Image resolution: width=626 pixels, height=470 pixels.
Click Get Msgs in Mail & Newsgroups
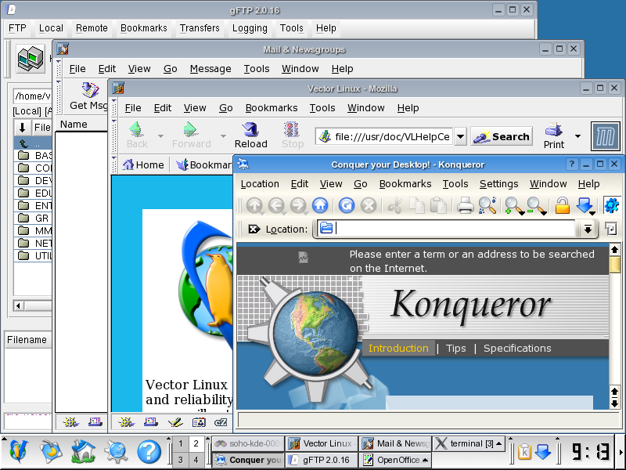(88, 96)
